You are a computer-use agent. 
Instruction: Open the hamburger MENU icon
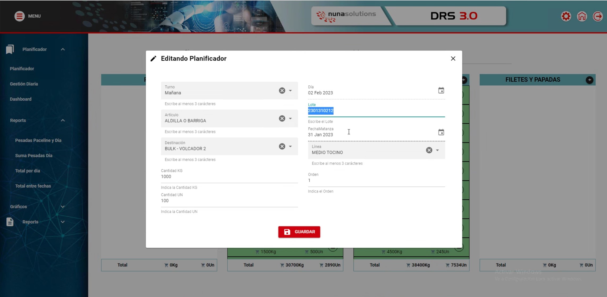[x=19, y=16]
